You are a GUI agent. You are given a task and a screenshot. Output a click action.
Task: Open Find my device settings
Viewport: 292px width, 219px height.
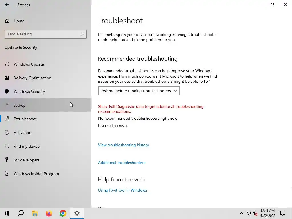[45, 146]
